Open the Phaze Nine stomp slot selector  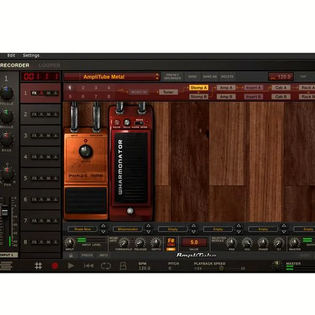[x=83, y=229]
